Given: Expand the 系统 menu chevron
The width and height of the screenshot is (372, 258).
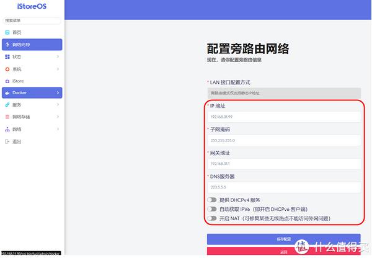Looking at the screenshot, I should tap(58, 69).
